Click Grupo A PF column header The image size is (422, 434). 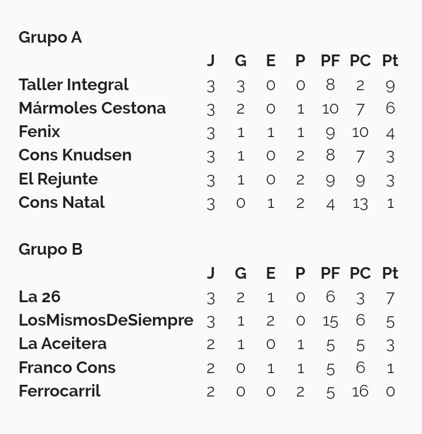pyautogui.click(x=331, y=60)
